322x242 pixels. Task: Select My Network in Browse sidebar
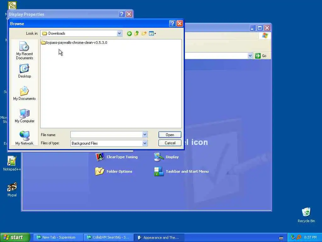click(x=25, y=138)
